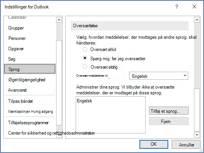Click the Fjern button
Viewport: 204px width, 153px height.
click(169, 121)
